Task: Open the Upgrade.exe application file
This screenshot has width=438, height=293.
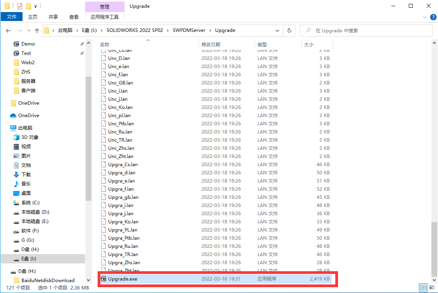Action: [215, 279]
